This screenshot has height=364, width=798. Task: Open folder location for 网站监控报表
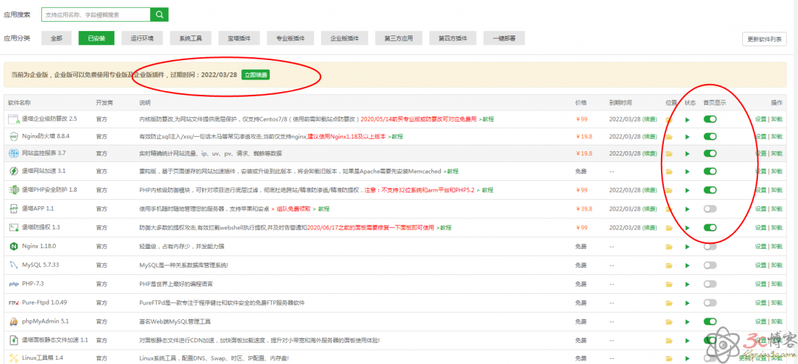point(669,153)
